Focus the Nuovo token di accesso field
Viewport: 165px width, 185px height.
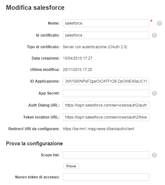(106, 177)
